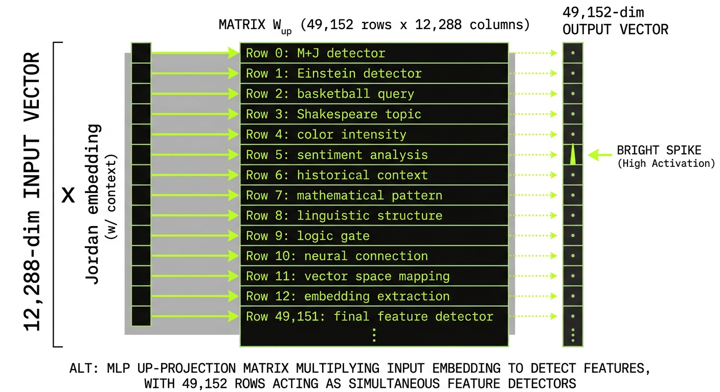Viewport: 720px width, 392px height.
Task: Click the "Row 2: basketball query" row
Action: point(374,94)
